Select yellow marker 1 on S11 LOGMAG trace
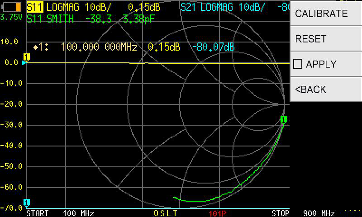The height and width of the screenshot is (217, 362). pyautogui.click(x=26, y=57)
